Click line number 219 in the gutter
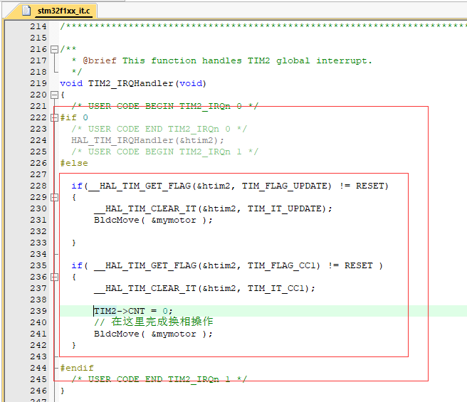 coord(38,83)
